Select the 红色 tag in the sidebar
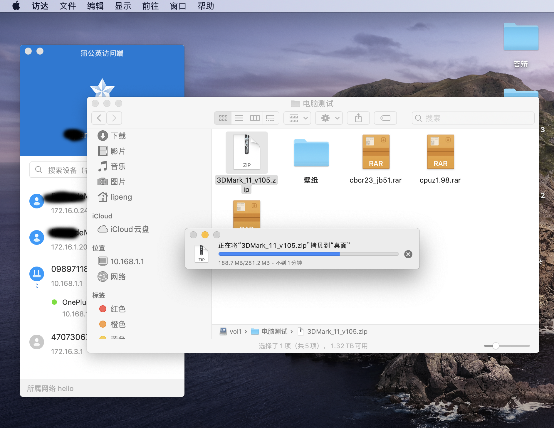The height and width of the screenshot is (428, 554). coord(117,309)
